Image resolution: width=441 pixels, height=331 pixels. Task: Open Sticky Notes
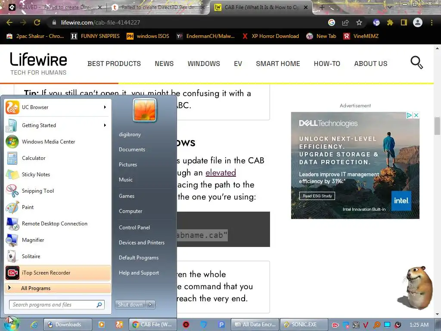[x=58, y=174]
